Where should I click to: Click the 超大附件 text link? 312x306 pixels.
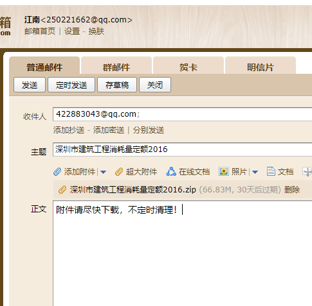coord(142,172)
